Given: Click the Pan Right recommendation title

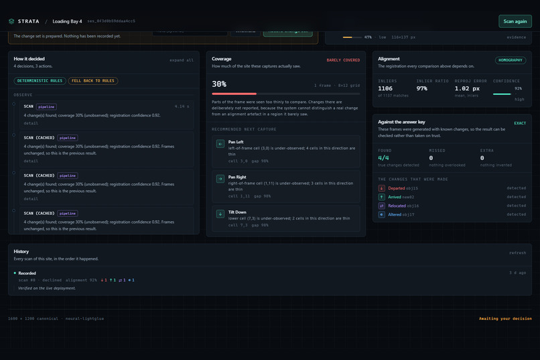Looking at the screenshot, I should (x=237, y=177).
